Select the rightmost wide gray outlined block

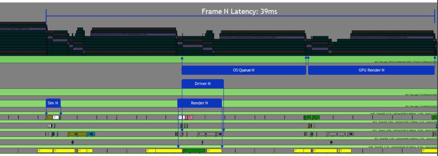point(336,134)
